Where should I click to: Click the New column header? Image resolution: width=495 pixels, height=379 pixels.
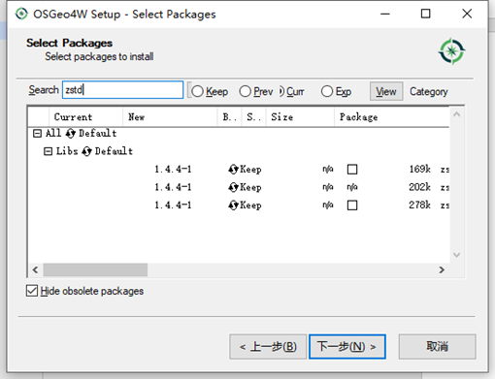tap(170, 116)
